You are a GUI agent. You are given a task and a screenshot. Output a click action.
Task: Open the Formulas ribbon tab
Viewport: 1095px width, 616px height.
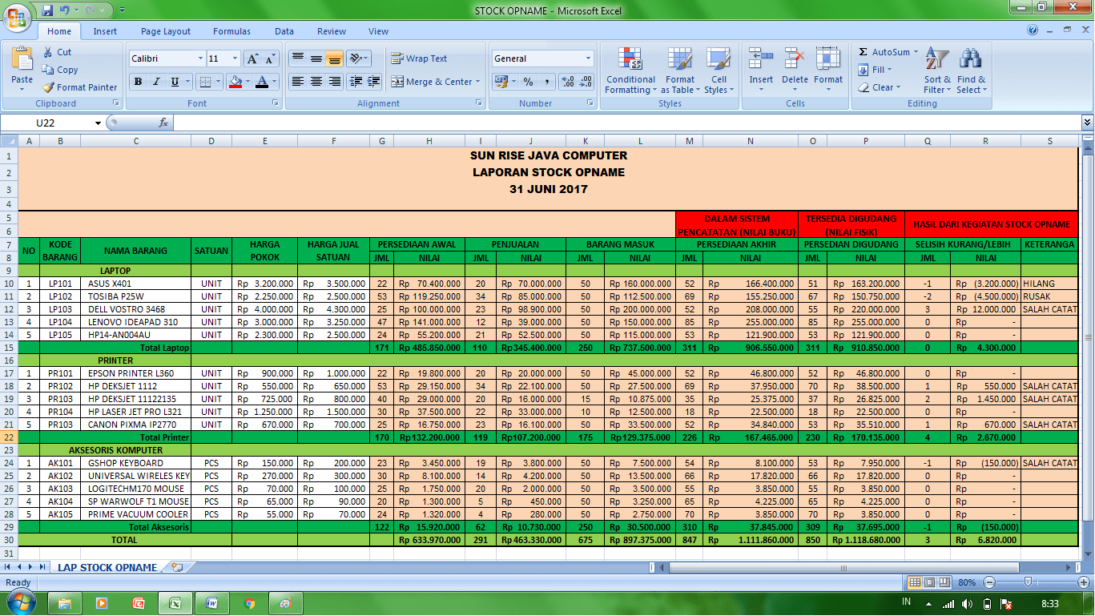click(x=231, y=31)
